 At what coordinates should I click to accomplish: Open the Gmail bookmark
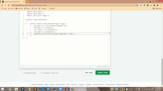pyautogui.click(x=11, y=8)
